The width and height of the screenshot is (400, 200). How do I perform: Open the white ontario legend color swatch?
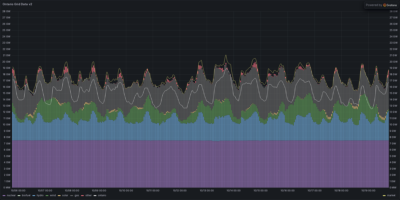(x=95, y=195)
